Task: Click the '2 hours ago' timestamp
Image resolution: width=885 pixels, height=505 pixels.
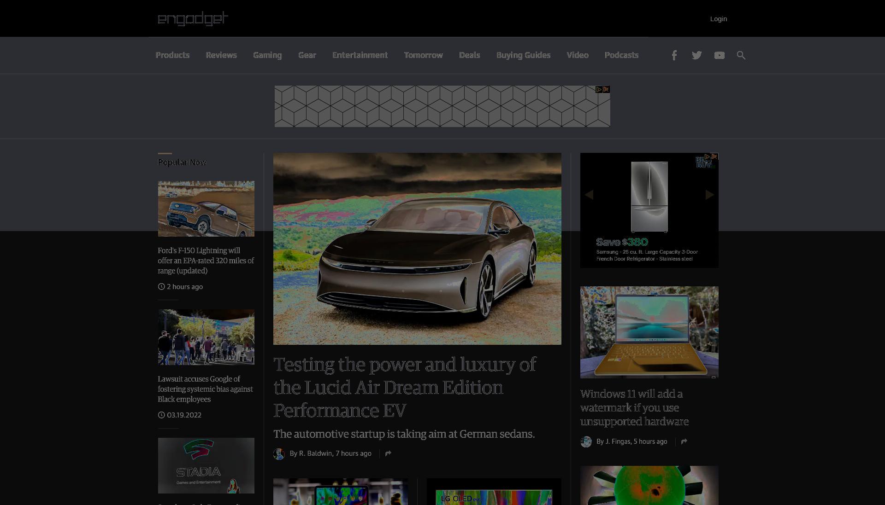Action: point(184,287)
